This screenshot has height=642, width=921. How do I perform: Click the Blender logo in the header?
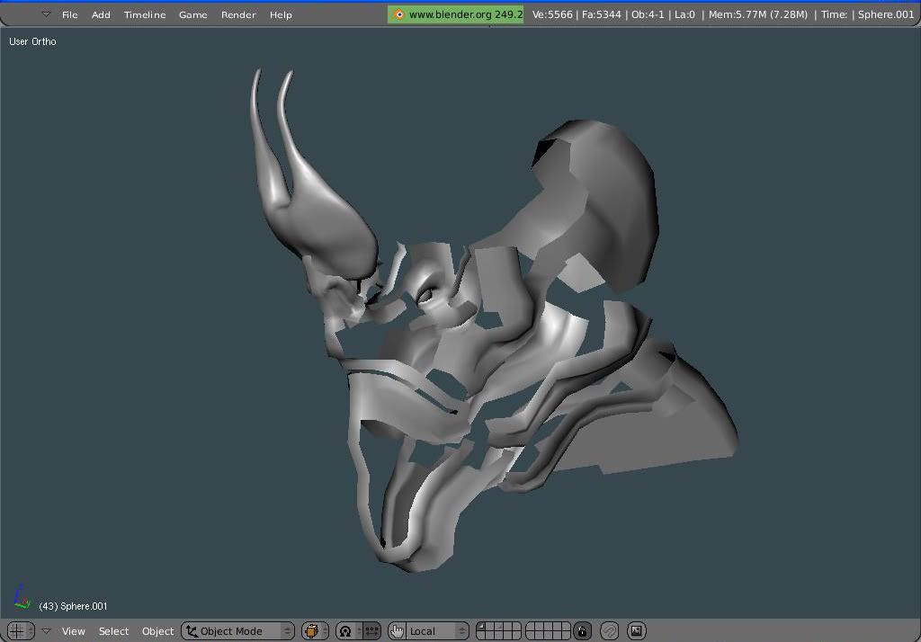(x=399, y=14)
